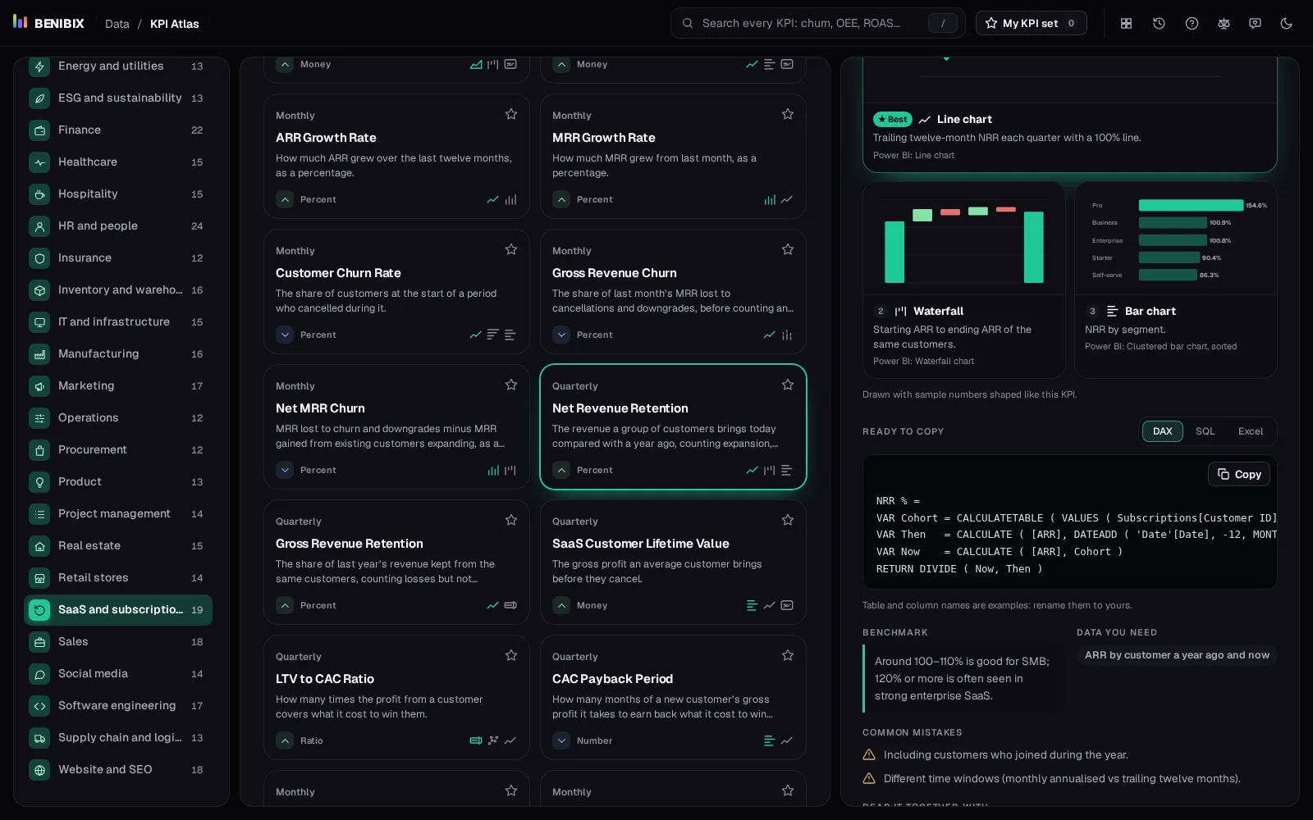The width and height of the screenshot is (1313, 820).
Task: Select the Bar chart thumbnail
Action: pyautogui.click(x=1176, y=280)
